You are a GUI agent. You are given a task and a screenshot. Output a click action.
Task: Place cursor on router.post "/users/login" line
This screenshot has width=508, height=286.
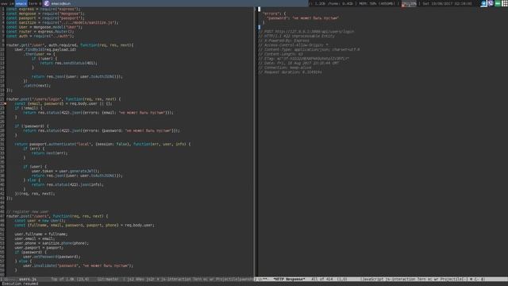pos(63,99)
